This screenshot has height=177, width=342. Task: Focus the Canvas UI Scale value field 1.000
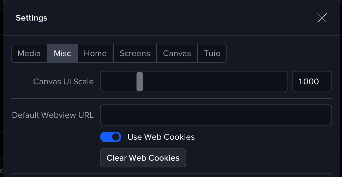(x=311, y=82)
